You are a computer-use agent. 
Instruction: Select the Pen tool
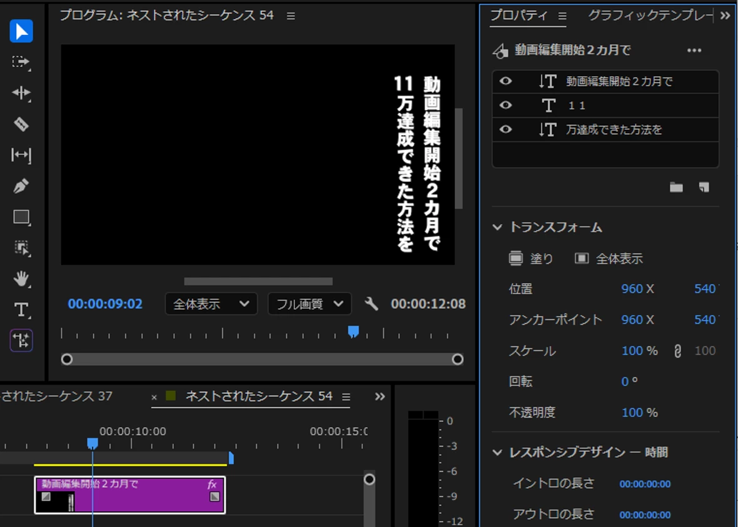[x=21, y=186]
